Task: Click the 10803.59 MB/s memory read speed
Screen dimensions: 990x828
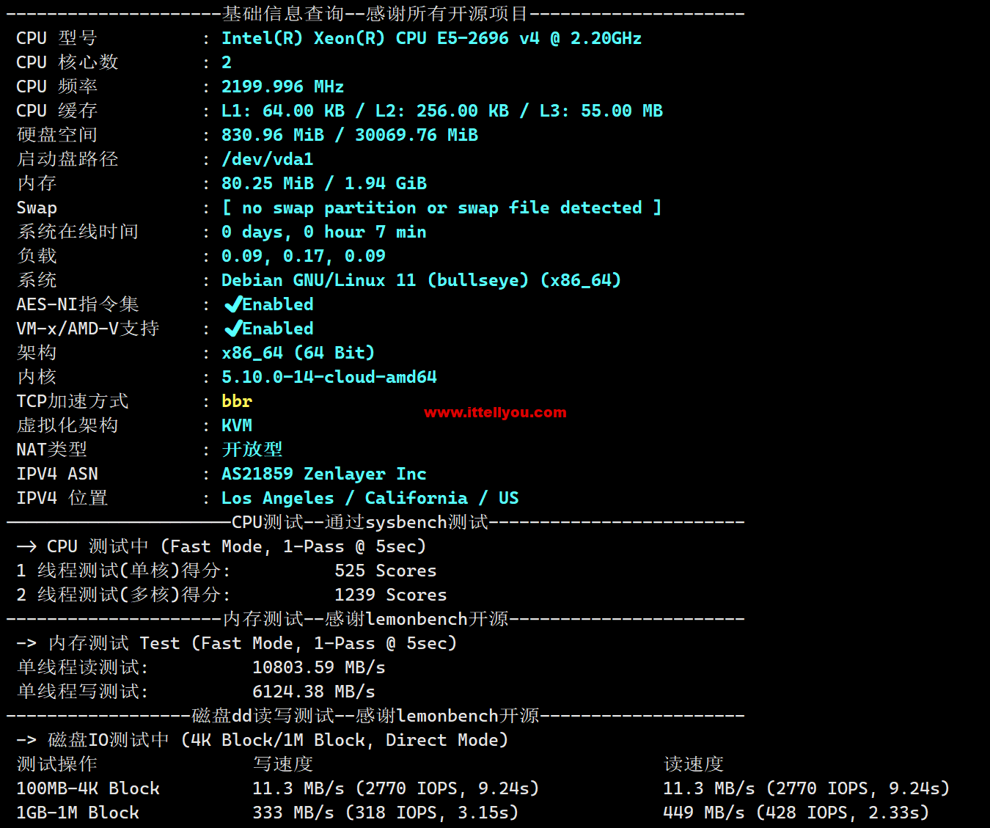Action: pyautogui.click(x=319, y=667)
